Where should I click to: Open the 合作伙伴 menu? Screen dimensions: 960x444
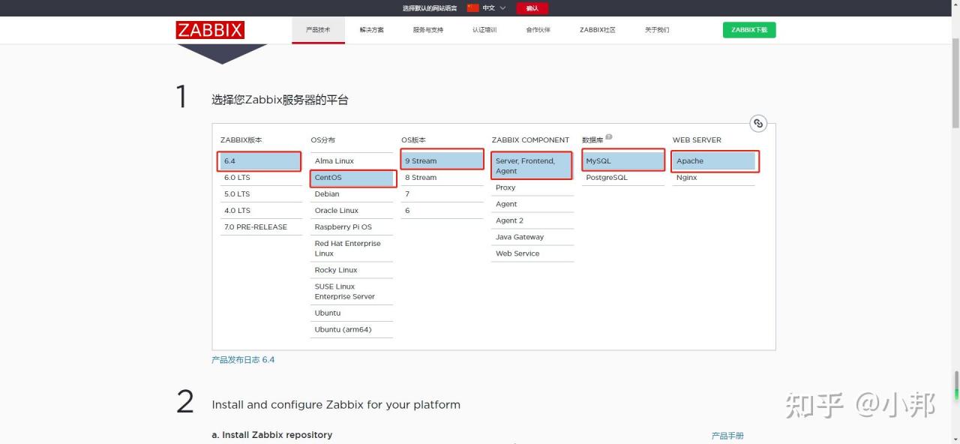coord(538,30)
